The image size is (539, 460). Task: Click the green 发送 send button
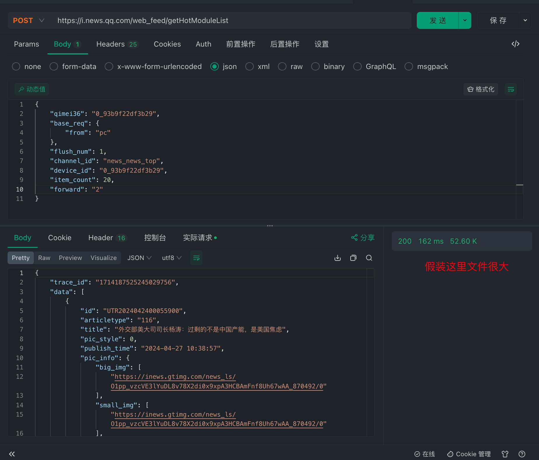[x=437, y=20]
